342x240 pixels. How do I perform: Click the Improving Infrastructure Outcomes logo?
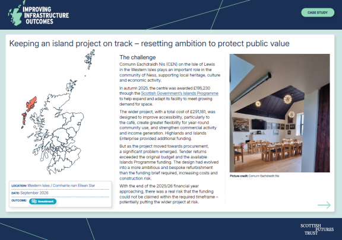coord(39,14)
